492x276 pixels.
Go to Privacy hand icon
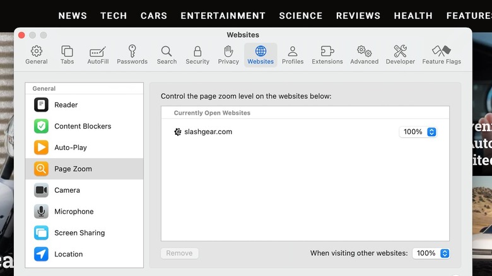(228, 55)
